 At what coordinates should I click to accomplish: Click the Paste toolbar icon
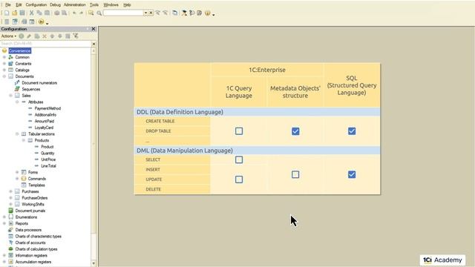coord(47,13)
